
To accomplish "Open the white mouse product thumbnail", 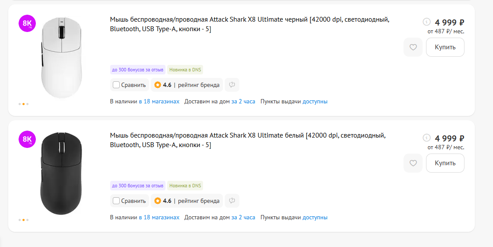I will (x=61, y=58).
